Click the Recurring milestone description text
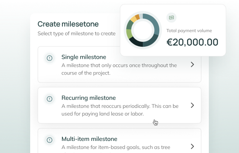239x153 pixels. pos(120,110)
